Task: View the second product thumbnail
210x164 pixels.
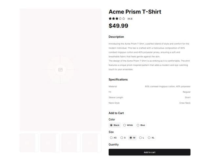Action: pos(50,143)
